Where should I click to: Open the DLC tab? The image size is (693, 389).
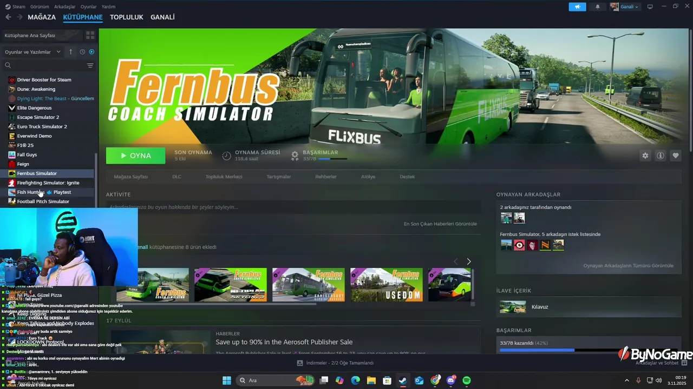[176, 177]
